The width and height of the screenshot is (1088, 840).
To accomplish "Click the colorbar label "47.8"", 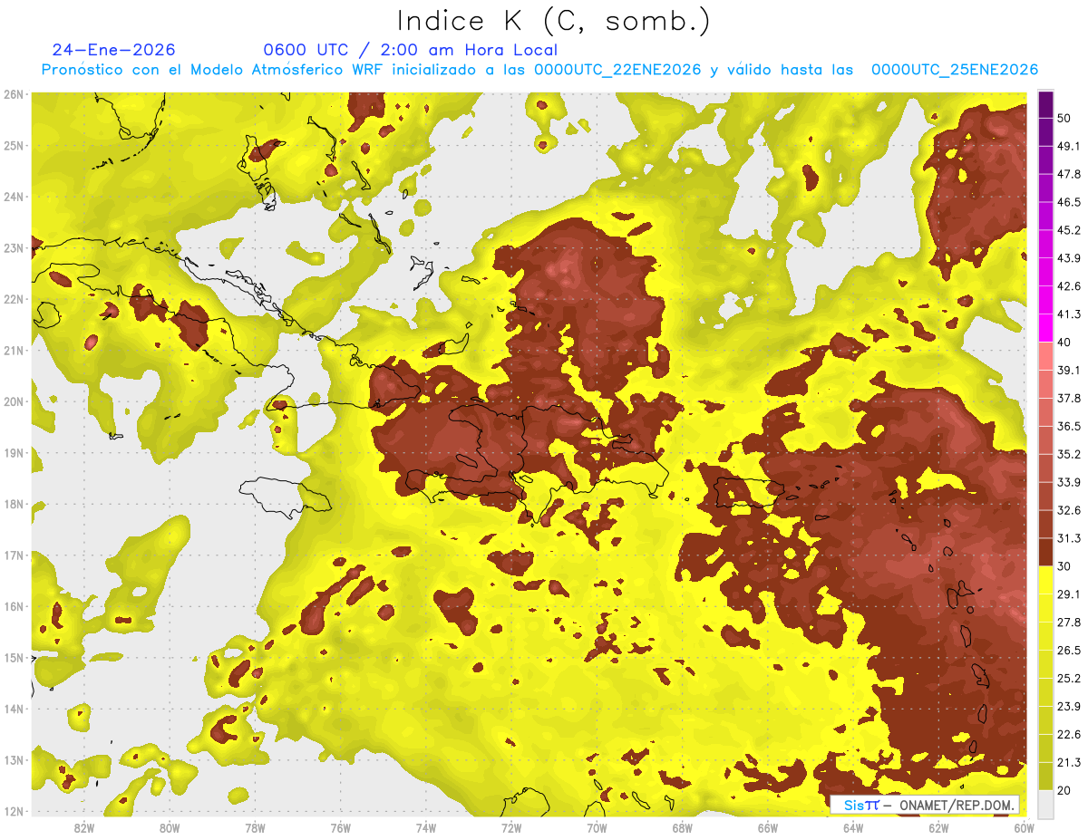I will 1069,173.
